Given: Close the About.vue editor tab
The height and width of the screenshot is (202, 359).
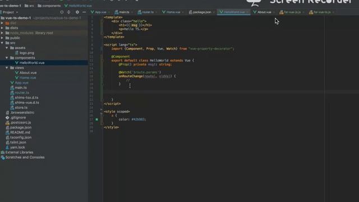Looking at the screenshot, I should 274,12.
